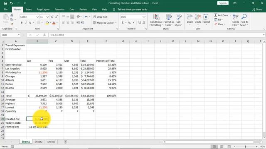Apply Accounting dollar number format
The width and height of the screenshot is (266, 149).
point(123,23)
